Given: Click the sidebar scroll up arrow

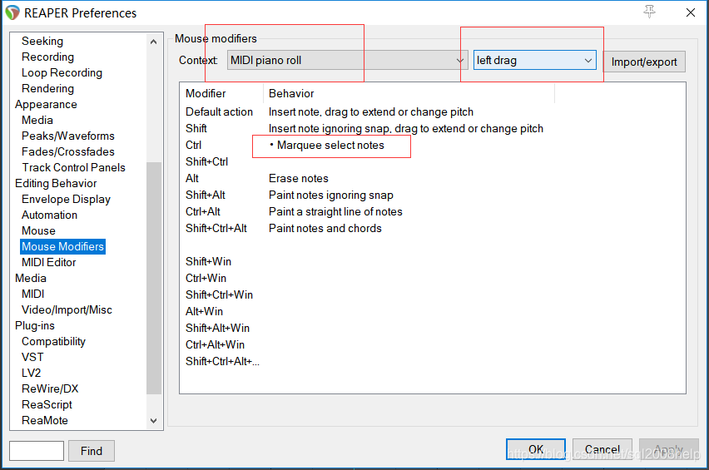Looking at the screenshot, I should [x=154, y=42].
